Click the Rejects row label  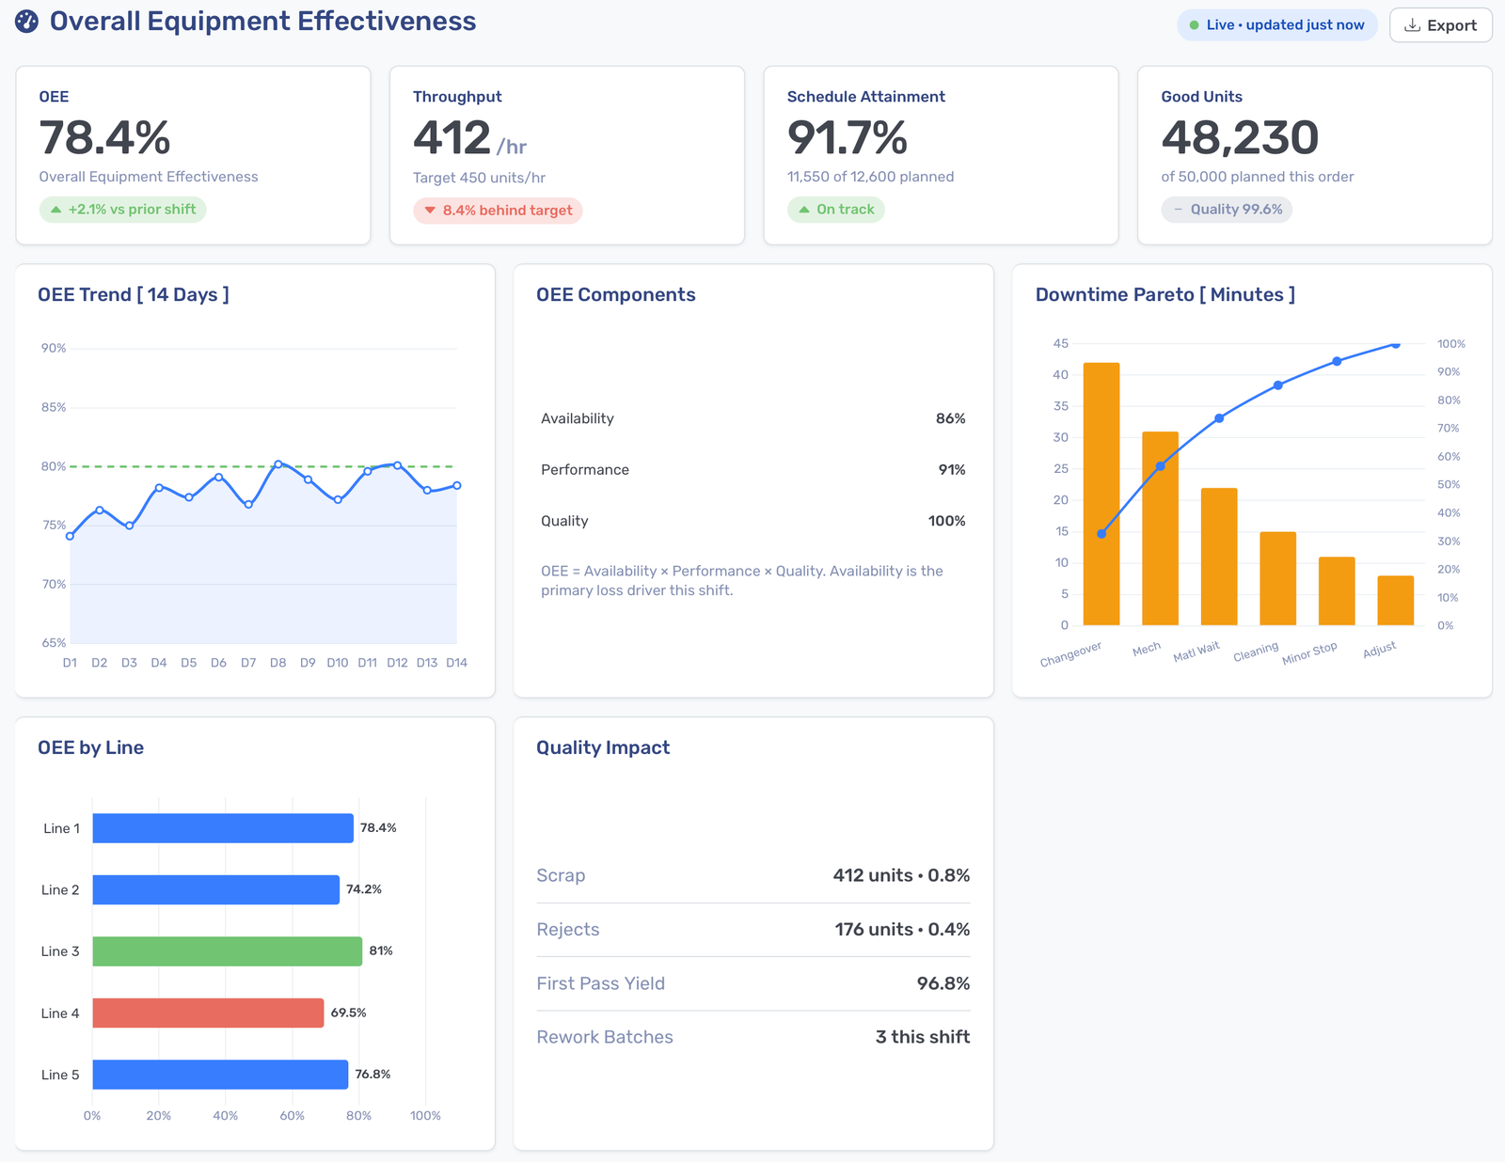(568, 930)
